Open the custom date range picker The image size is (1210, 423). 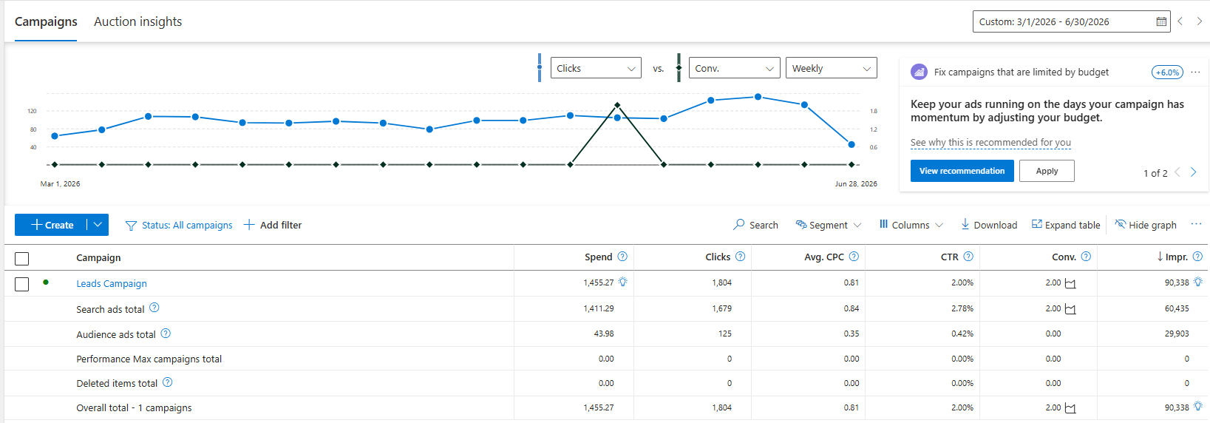point(1072,21)
